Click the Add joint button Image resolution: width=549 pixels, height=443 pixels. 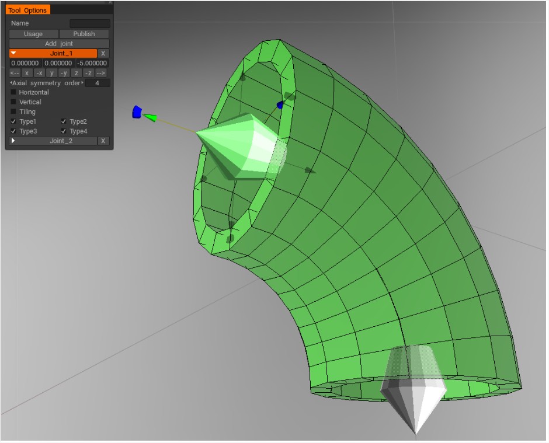[x=59, y=44]
